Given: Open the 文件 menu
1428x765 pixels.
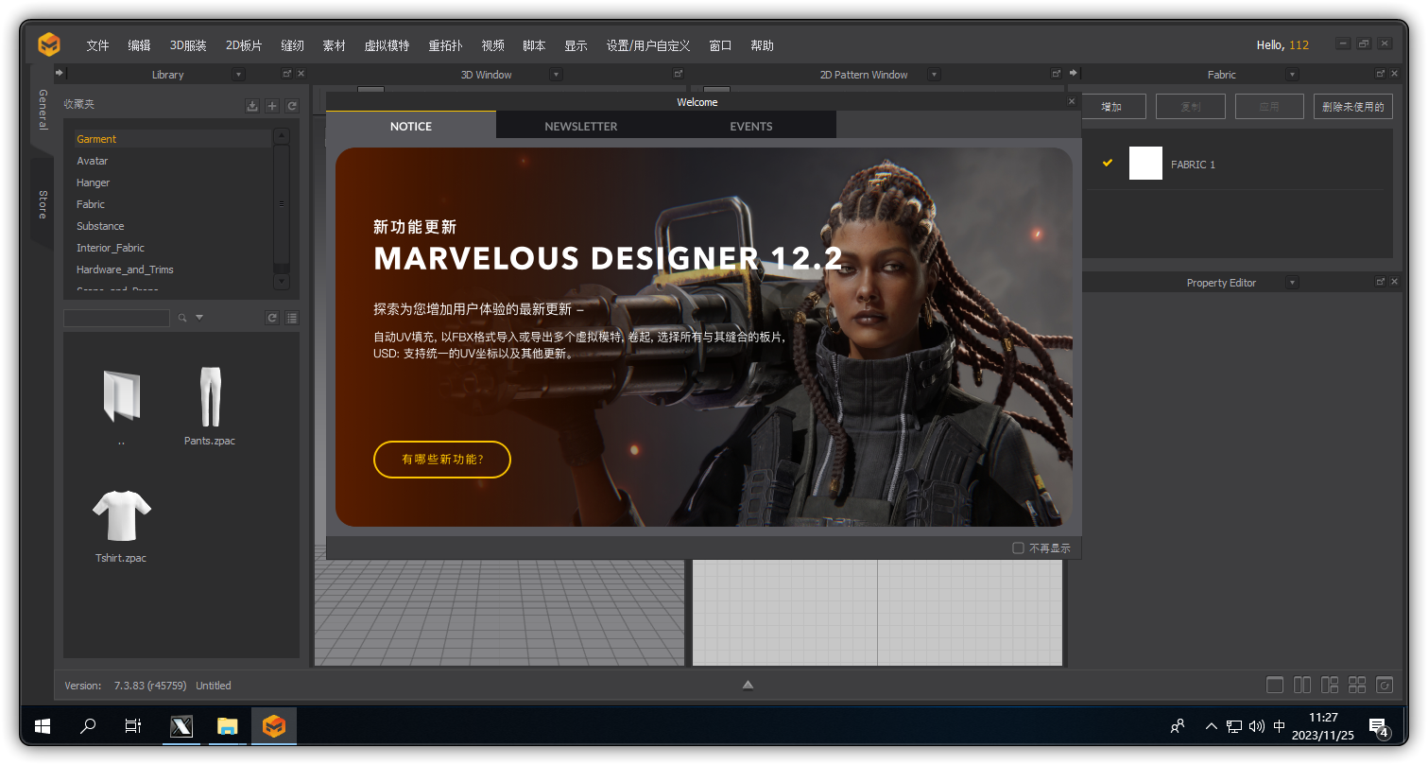Looking at the screenshot, I should coord(97,44).
